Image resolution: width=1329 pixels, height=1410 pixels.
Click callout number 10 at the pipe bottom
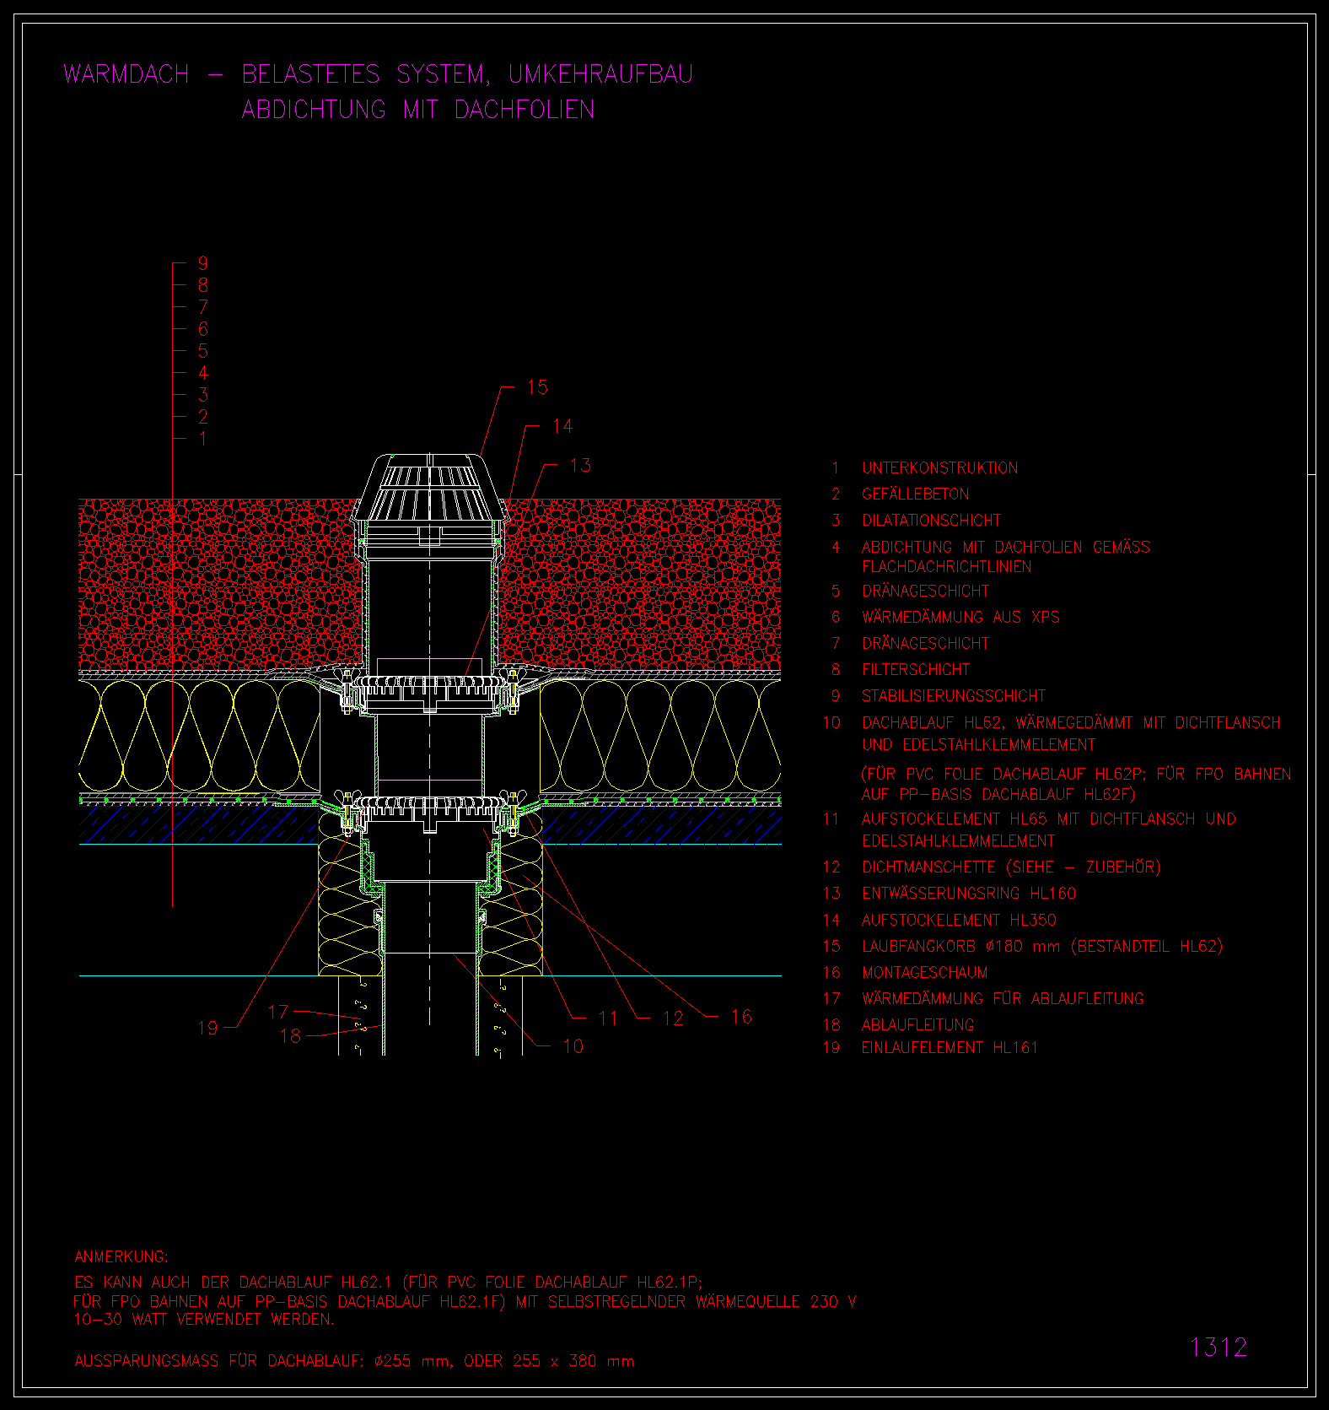[x=573, y=1046]
